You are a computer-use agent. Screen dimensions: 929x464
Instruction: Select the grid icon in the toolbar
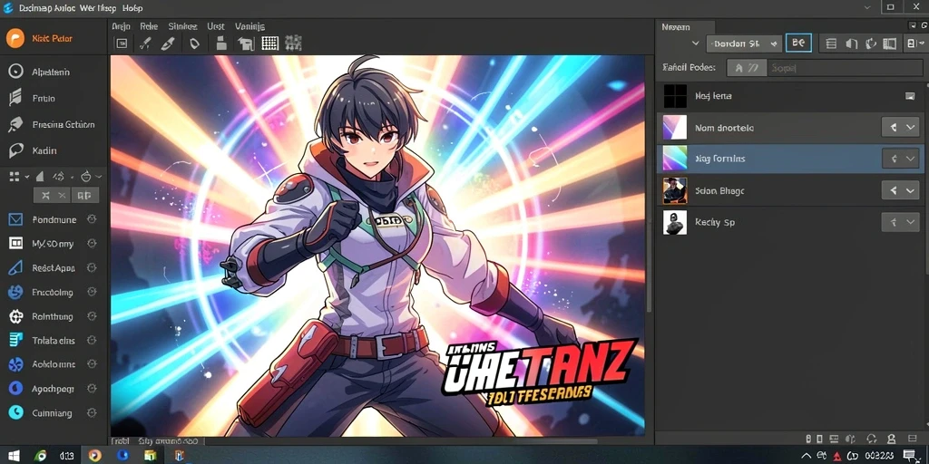(269, 43)
